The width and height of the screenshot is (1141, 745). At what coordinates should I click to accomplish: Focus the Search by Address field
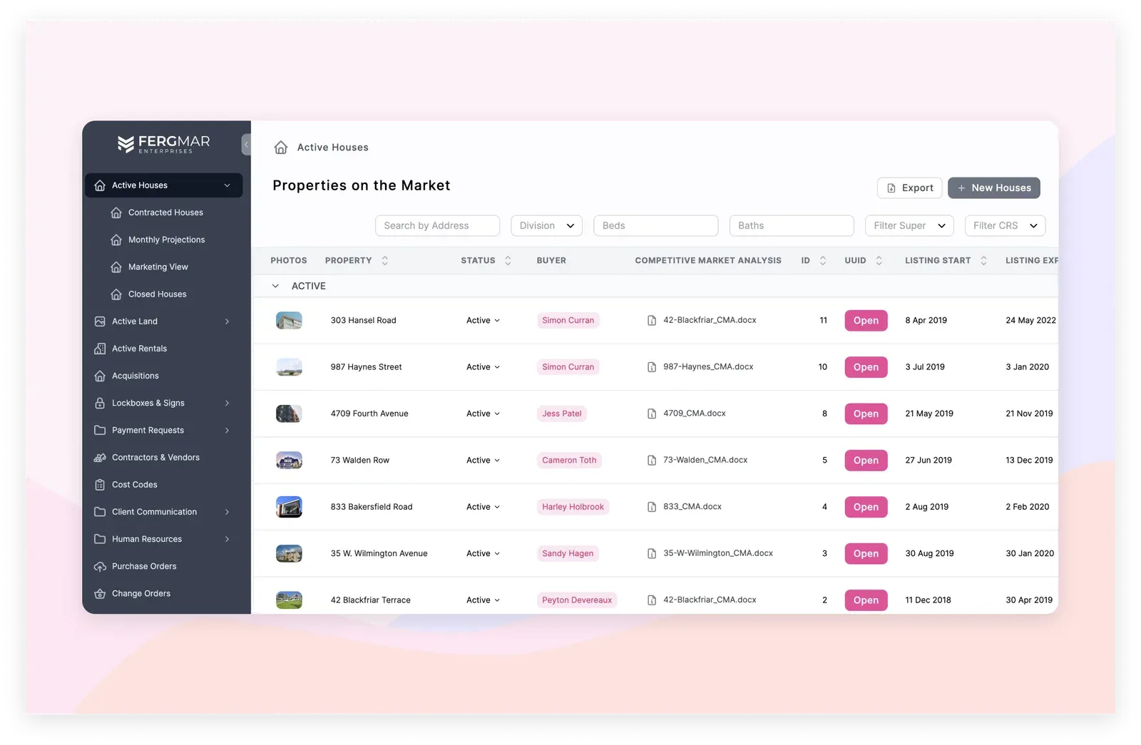point(437,226)
